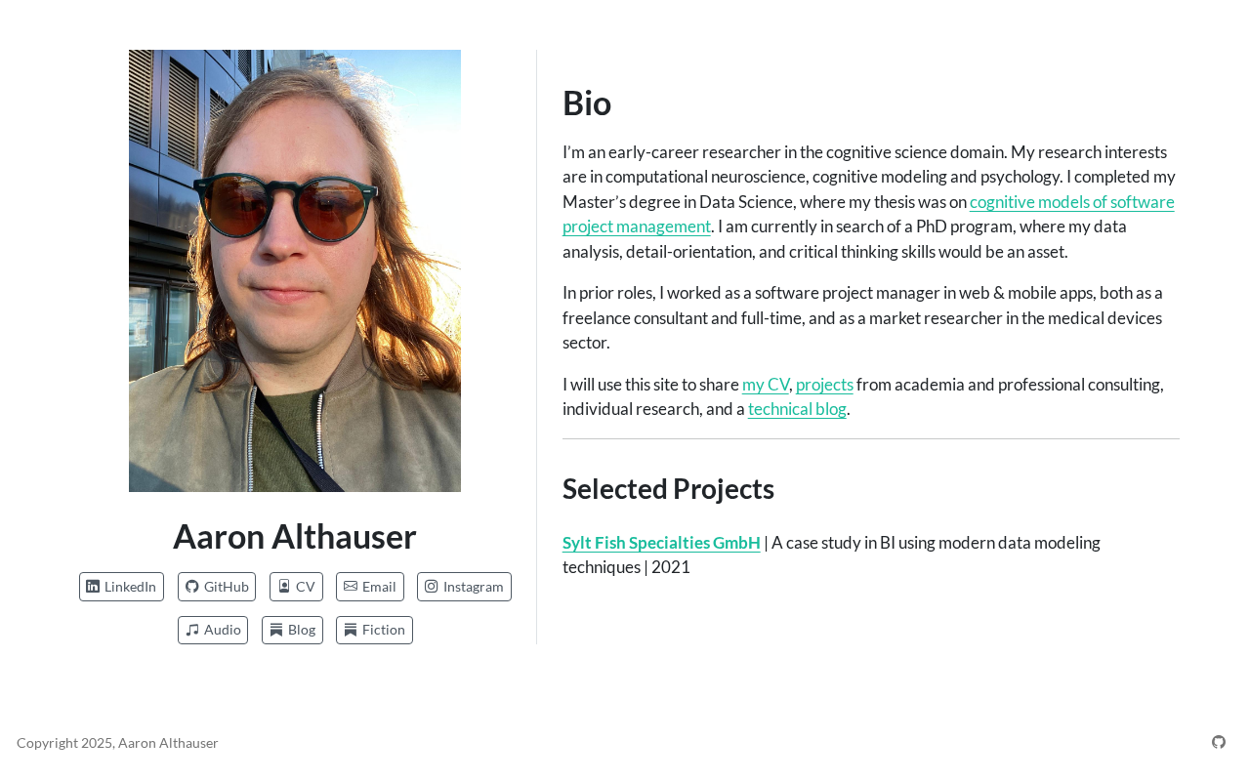
Task: Open the CV document icon button
Action: tap(284, 587)
